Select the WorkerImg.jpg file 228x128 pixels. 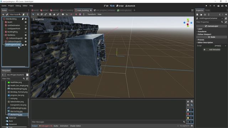coord(16,114)
